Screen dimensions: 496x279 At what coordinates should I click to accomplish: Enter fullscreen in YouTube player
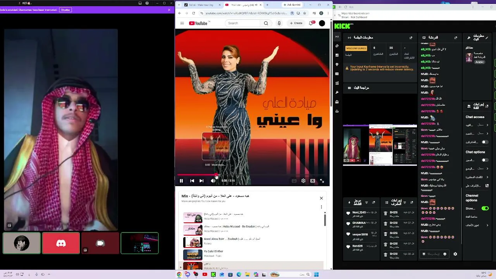pyautogui.click(x=322, y=181)
